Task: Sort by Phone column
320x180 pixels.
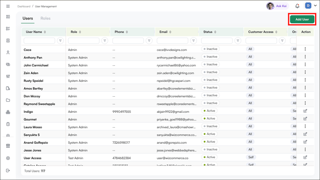Action: pos(127,32)
